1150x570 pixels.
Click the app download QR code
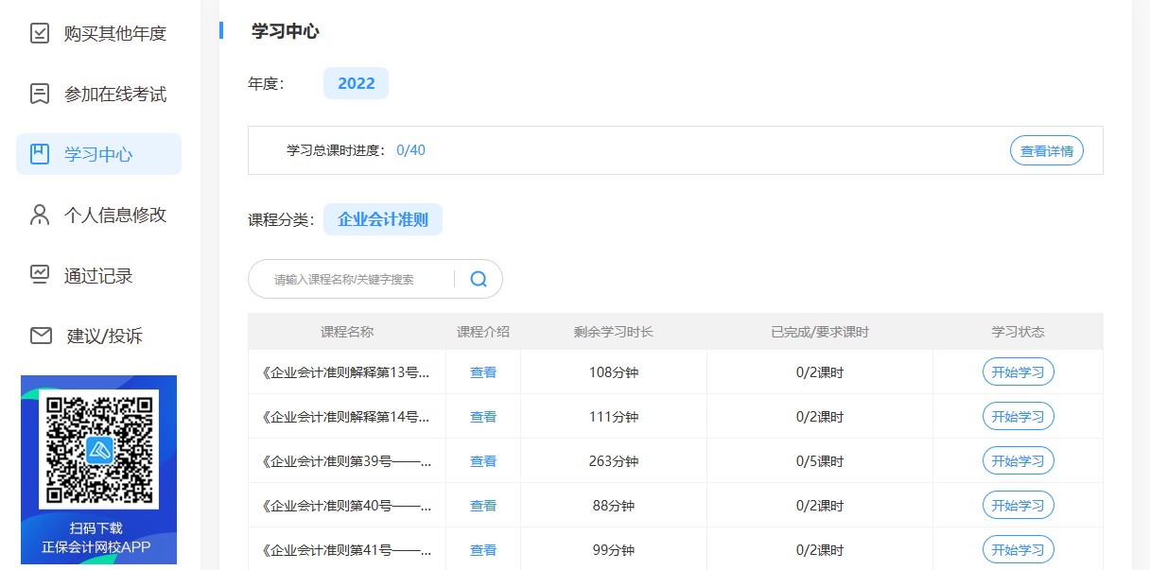pyautogui.click(x=97, y=451)
